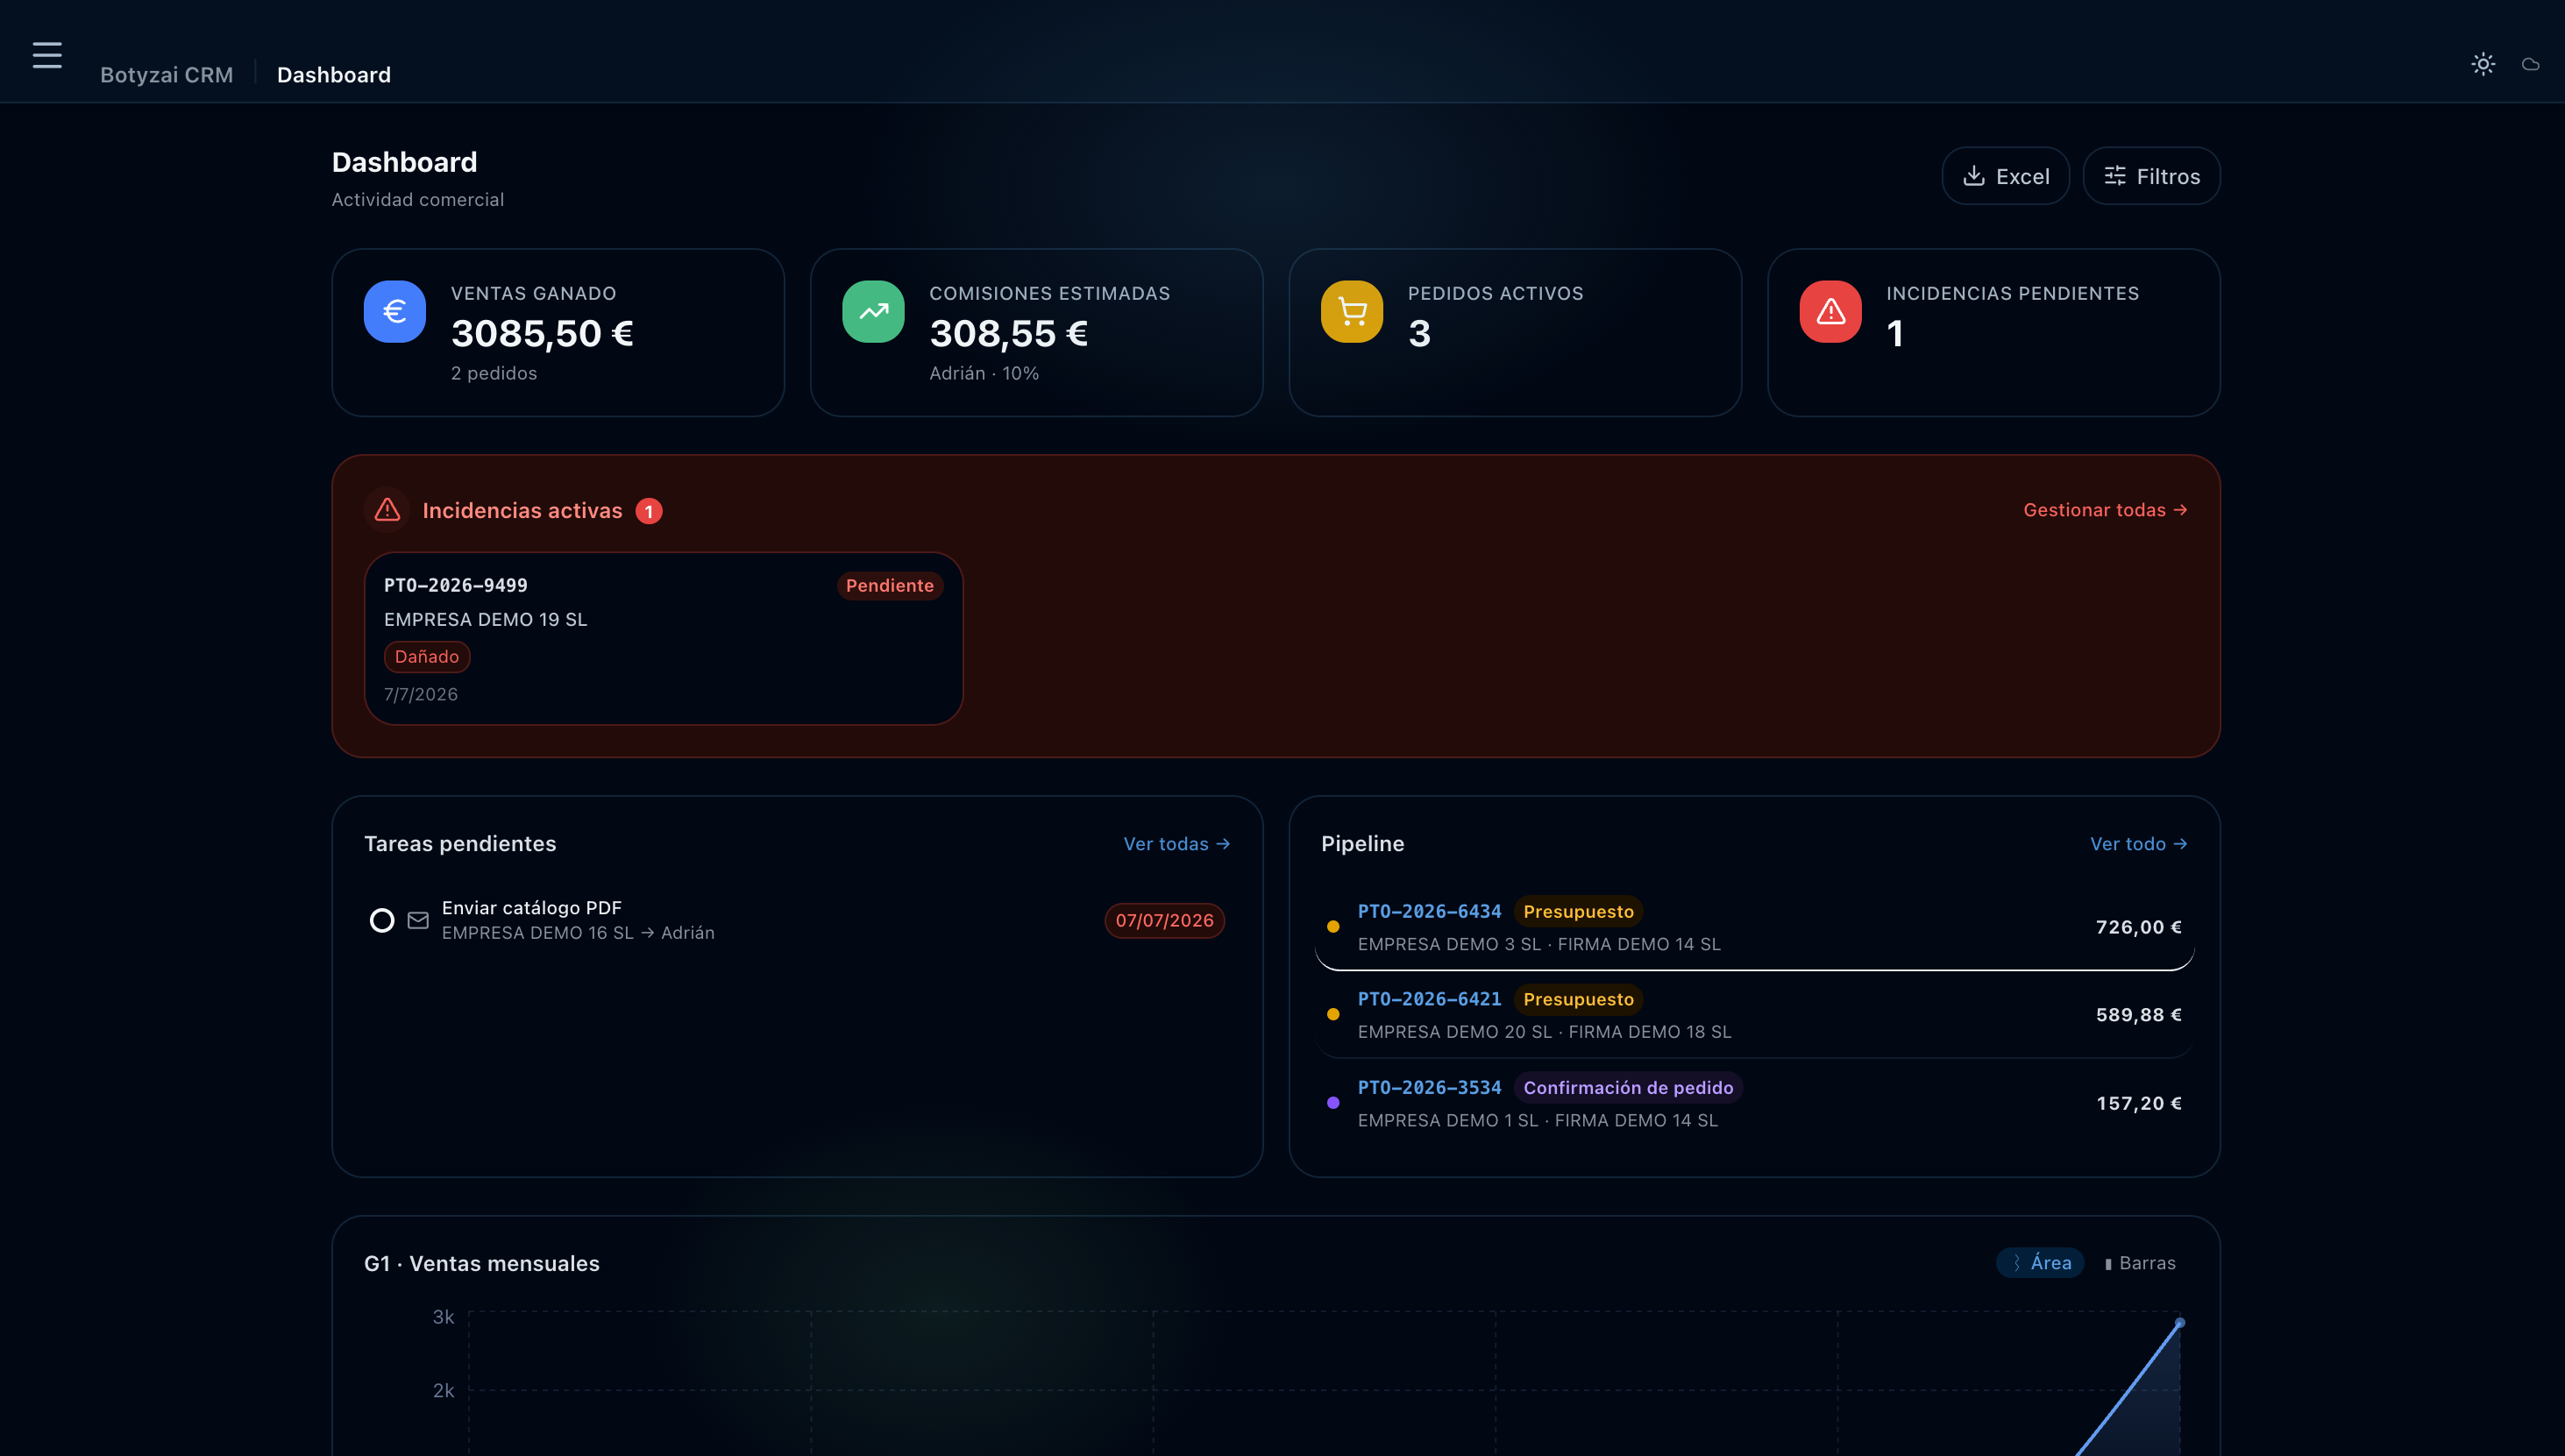2565x1456 pixels.
Task: Click the Dañado incident tag
Action: (427, 657)
